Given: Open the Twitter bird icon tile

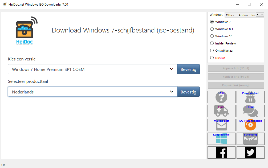Looking at the screenshot, I should 250,153.
